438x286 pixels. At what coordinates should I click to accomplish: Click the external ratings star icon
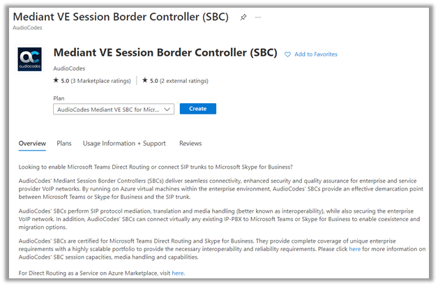[x=145, y=81]
